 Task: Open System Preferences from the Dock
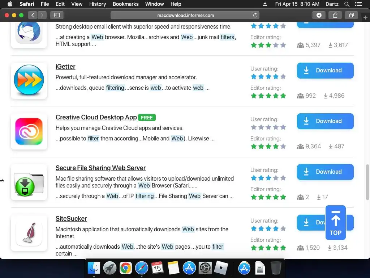coord(205,268)
